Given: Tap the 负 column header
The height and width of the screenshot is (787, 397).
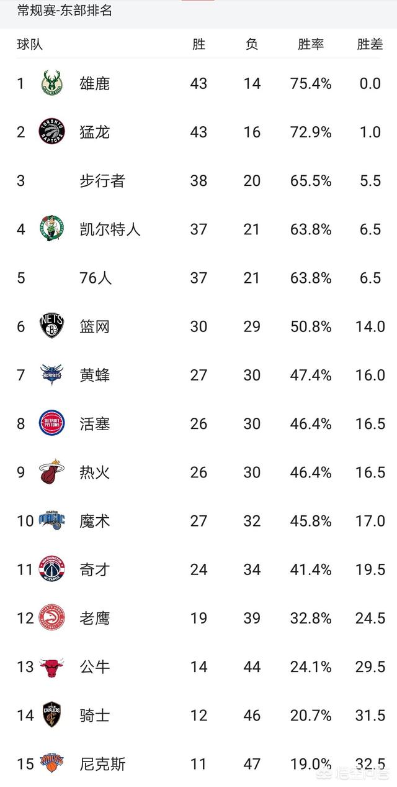Looking at the screenshot, I should coord(252,45).
